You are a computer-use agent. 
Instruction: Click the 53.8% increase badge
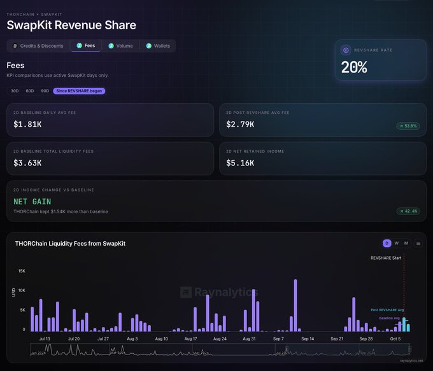click(408, 126)
